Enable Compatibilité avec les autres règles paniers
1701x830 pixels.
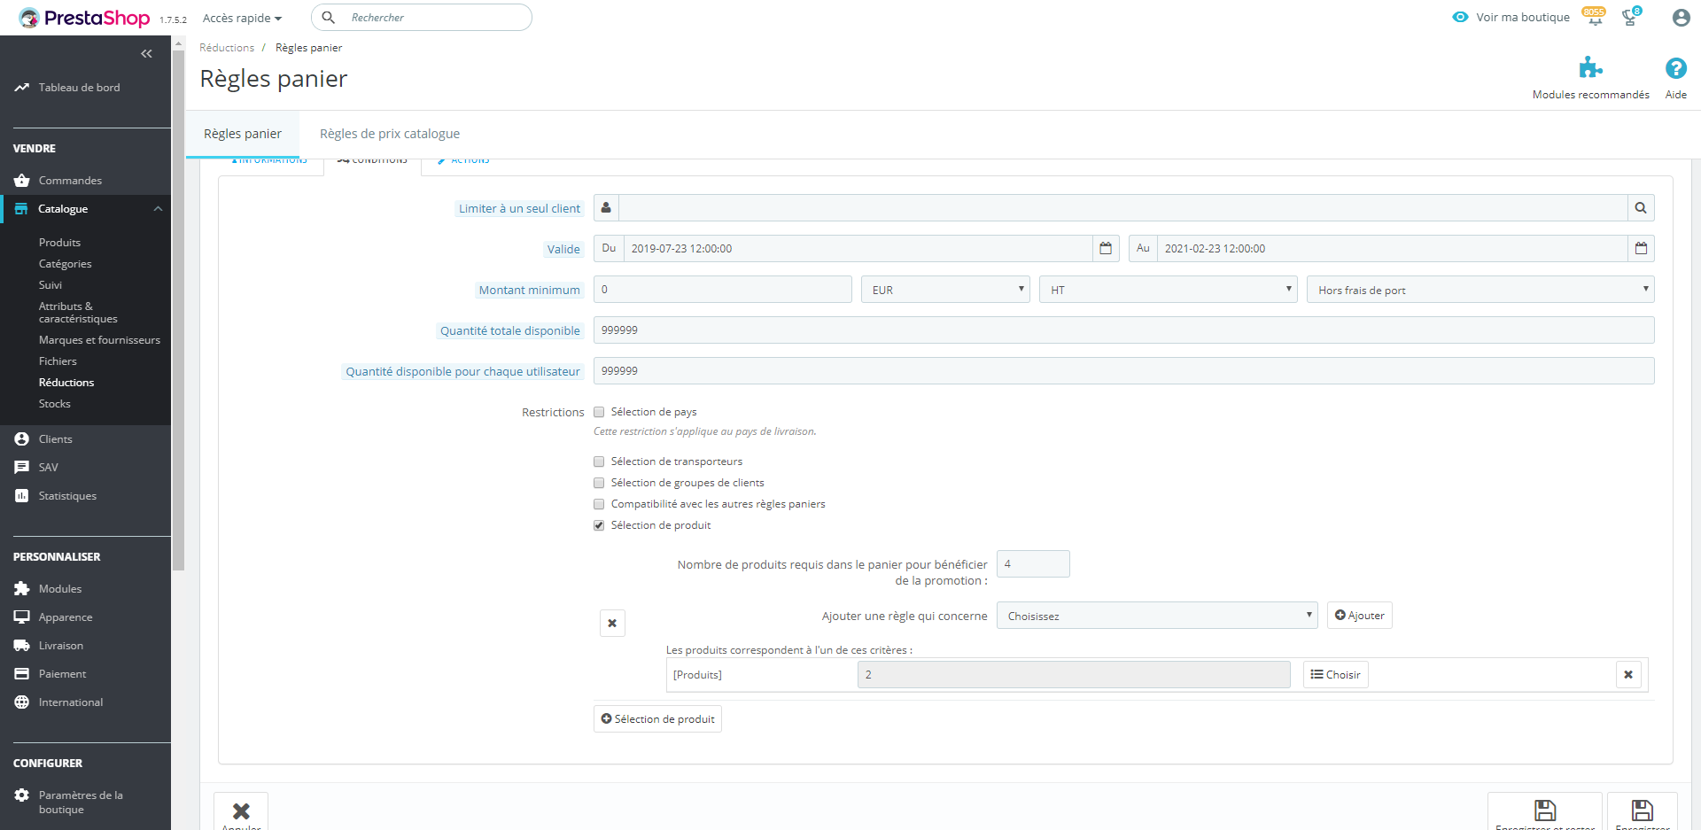coord(599,504)
